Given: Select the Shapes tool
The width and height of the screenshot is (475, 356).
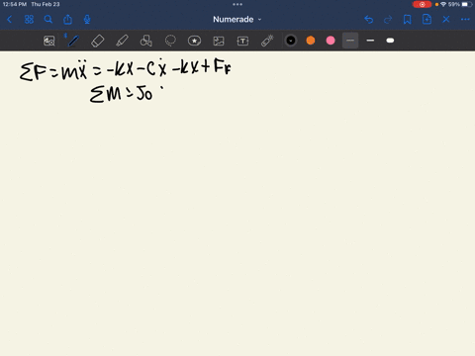Looking at the screenshot, I should [146, 41].
